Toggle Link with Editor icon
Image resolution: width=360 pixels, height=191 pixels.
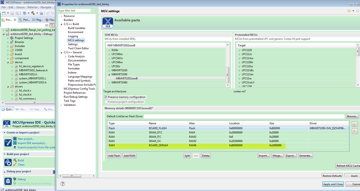tap(52, 26)
